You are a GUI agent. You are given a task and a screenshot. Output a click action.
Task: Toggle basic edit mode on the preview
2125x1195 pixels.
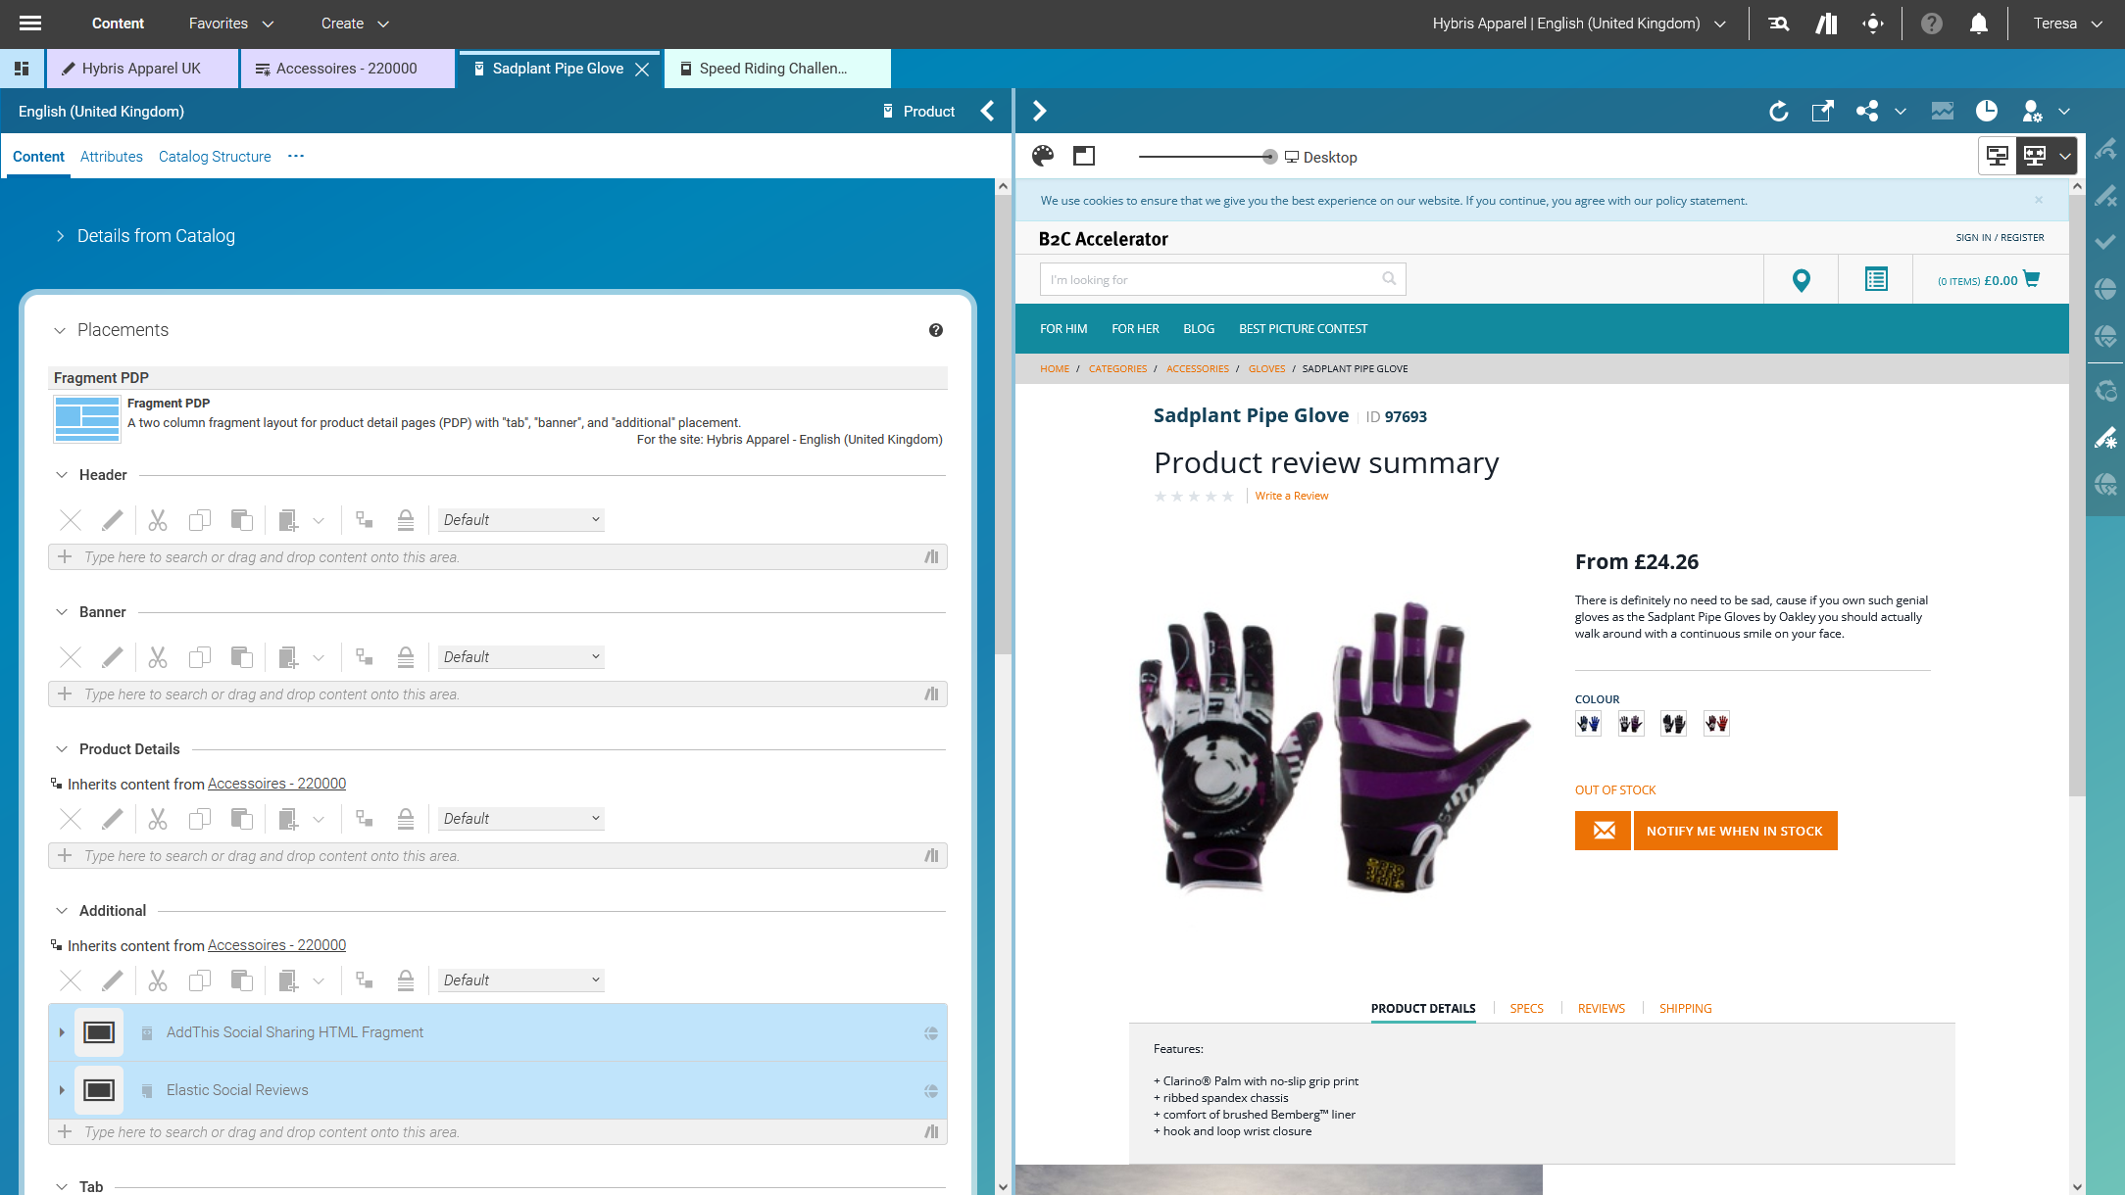(x=1998, y=156)
